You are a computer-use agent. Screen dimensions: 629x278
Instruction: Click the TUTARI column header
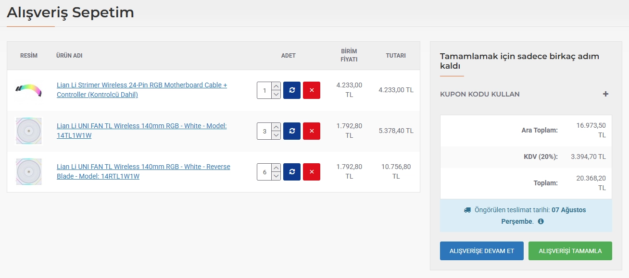tap(396, 56)
